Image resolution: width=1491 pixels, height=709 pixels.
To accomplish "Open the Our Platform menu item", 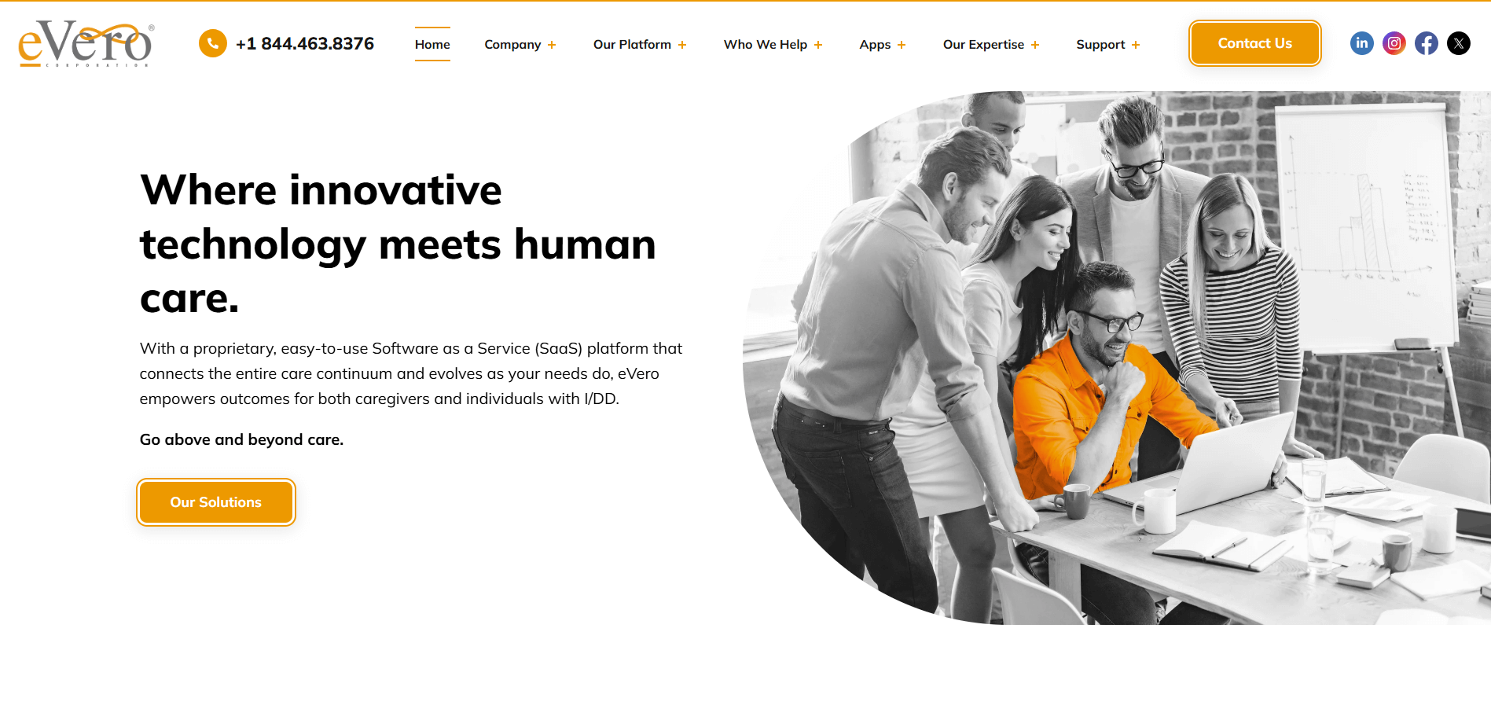I will [x=632, y=44].
